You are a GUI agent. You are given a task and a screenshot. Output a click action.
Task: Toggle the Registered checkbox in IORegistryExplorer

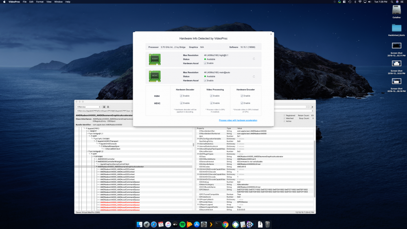[x=284, y=116]
